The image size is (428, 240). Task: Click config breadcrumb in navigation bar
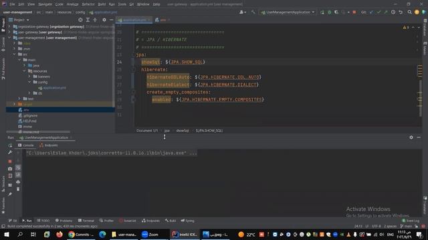tap(80, 12)
